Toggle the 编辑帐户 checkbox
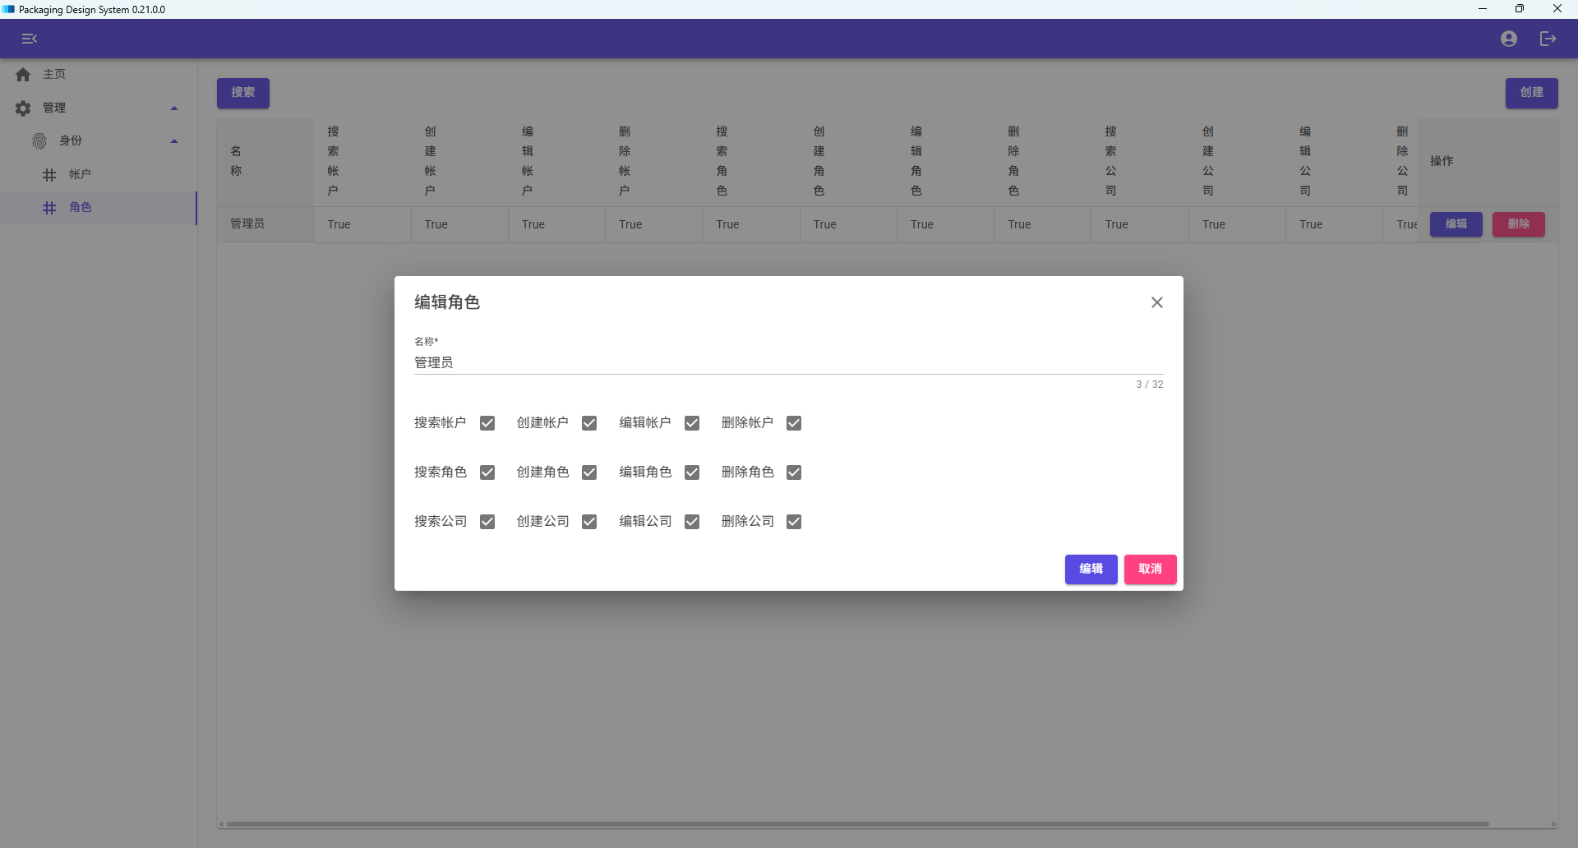The width and height of the screenshot is (1578, 848). coord(692,423)
